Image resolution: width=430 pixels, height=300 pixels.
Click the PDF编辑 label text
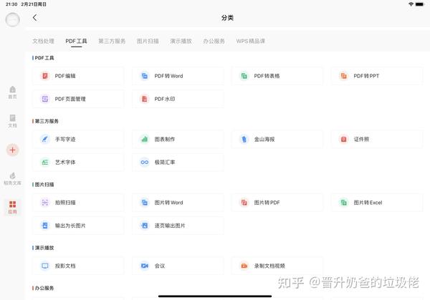(x=65, y=76)
